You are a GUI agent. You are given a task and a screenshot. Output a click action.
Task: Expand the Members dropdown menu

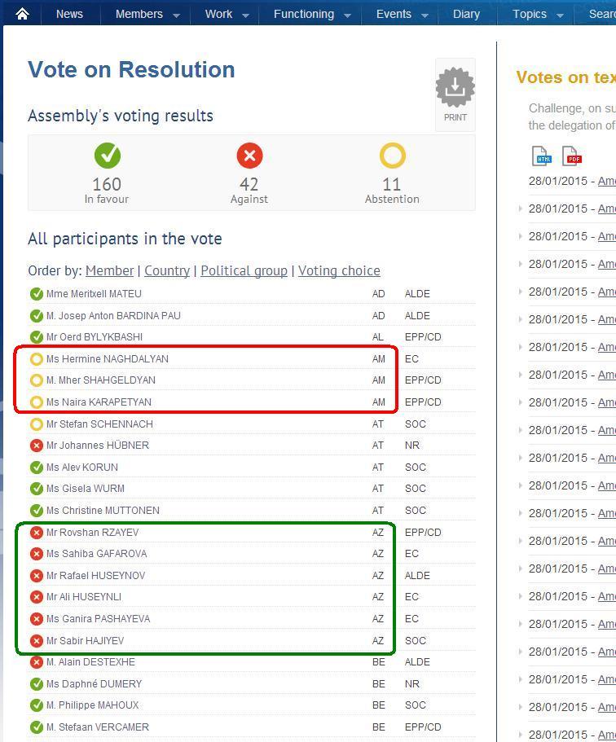(x=176, y=15)
